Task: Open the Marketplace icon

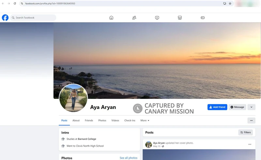Action: pyautogui.click(x=180, y=18)
